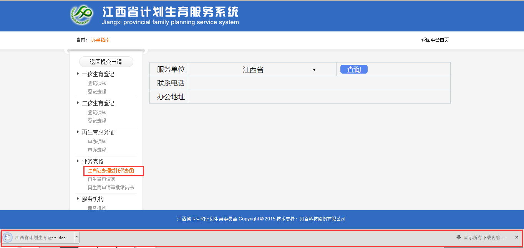
Task: Click the 返回提交申请 button
Action: click(106, 62)
